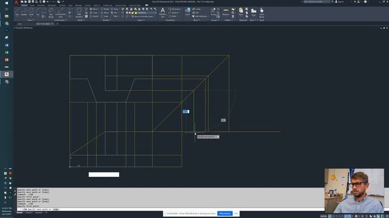Select the Line tool in Draw panel

[x=17, y=12]
